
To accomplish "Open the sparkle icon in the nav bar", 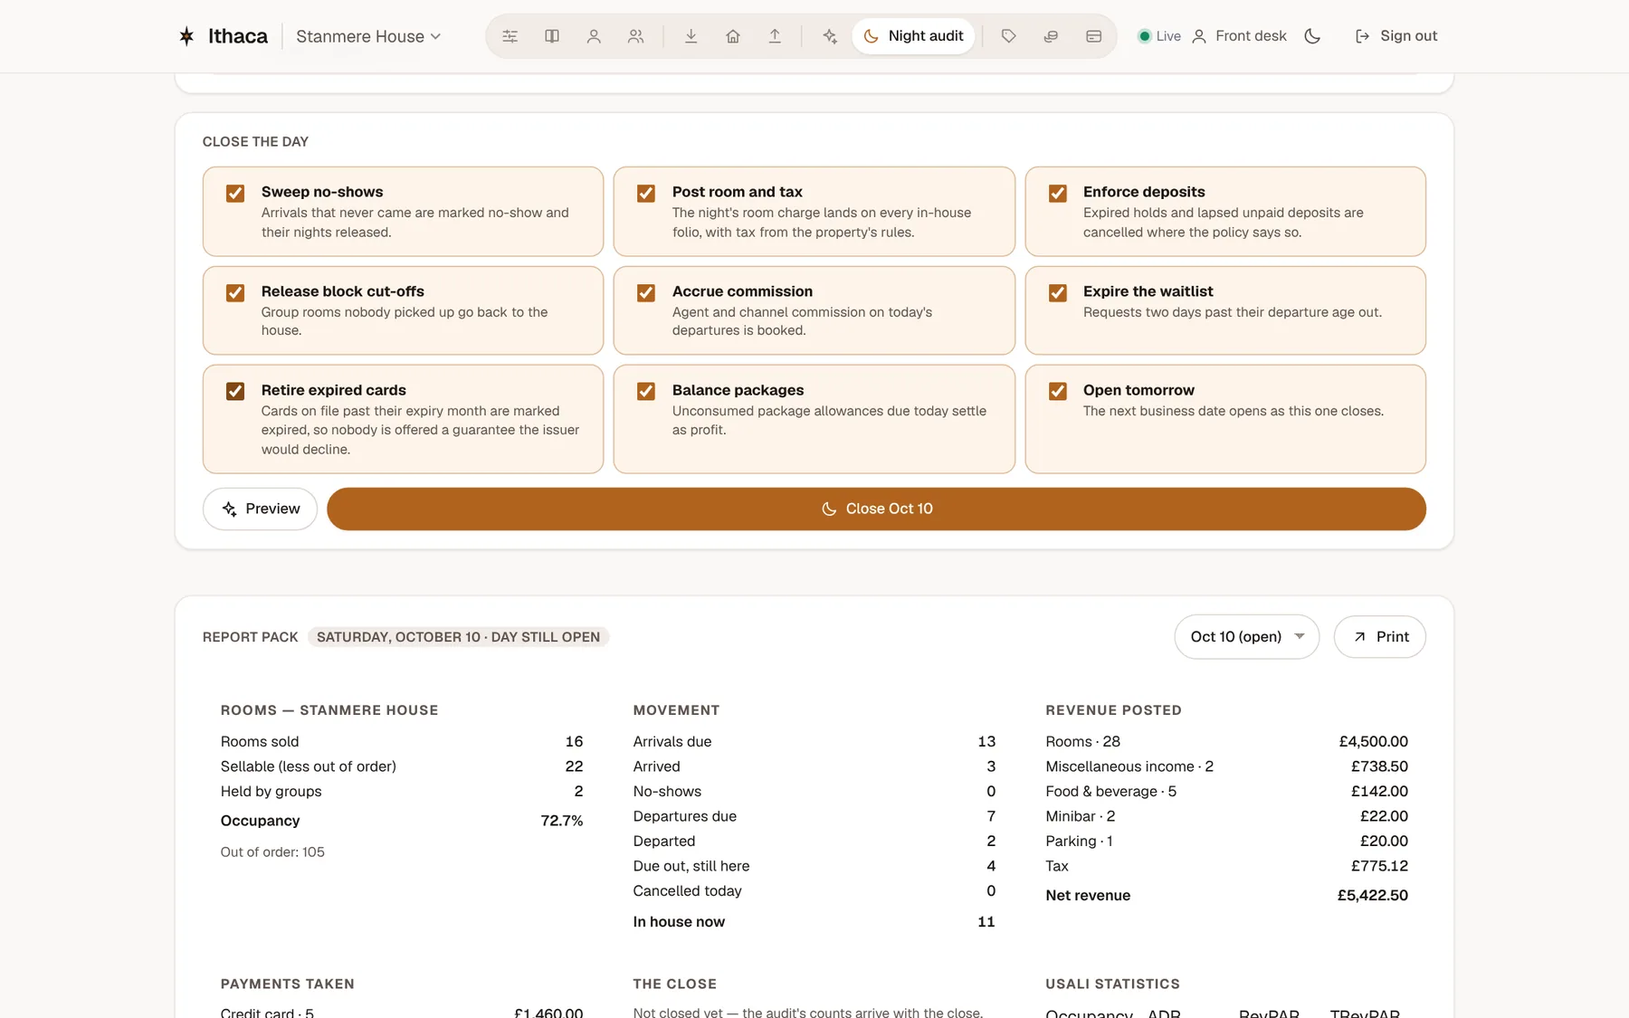I will (830, 36).
